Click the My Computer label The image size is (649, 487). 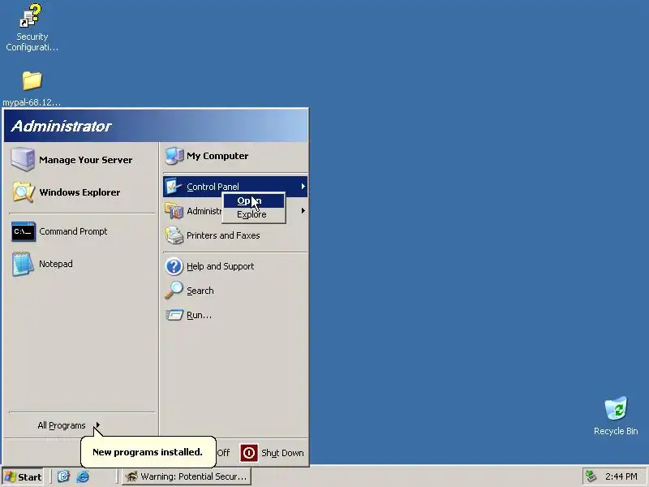(217, 156)
